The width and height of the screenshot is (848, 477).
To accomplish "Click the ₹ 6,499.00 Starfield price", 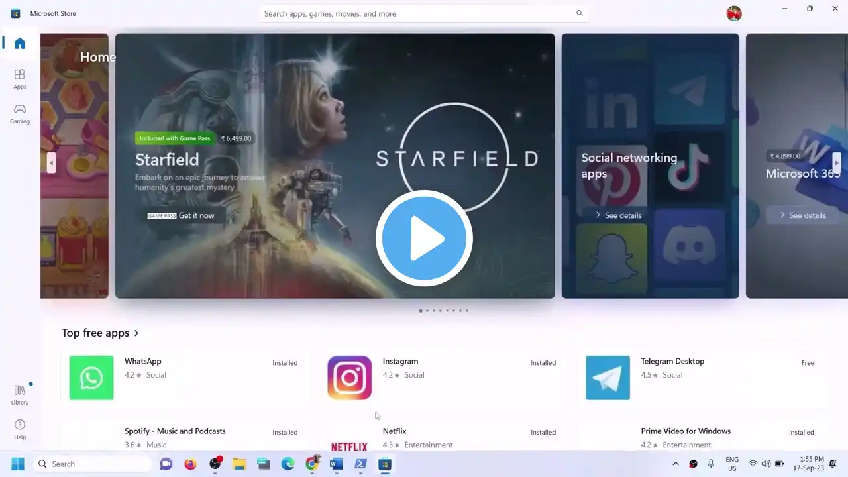I will click(x=236, y=138).
